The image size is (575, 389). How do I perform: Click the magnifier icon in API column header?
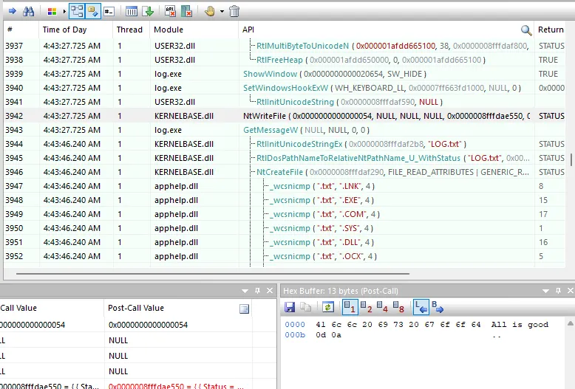[x=526, y=30]
